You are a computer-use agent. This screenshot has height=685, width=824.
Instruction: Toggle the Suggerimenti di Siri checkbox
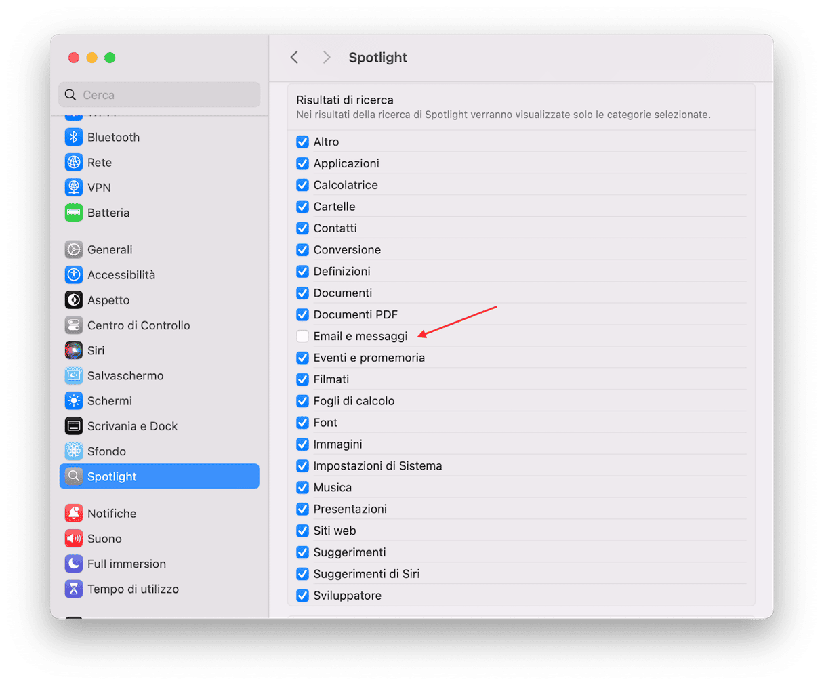[x=303, y=574]
